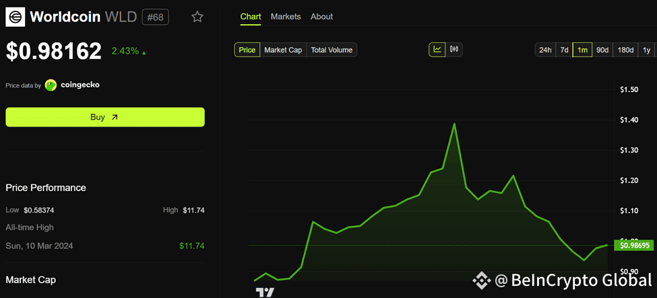Click the green $11.74 all-time high value
Screen dimensions: 657x298
(x=193, y=246)
